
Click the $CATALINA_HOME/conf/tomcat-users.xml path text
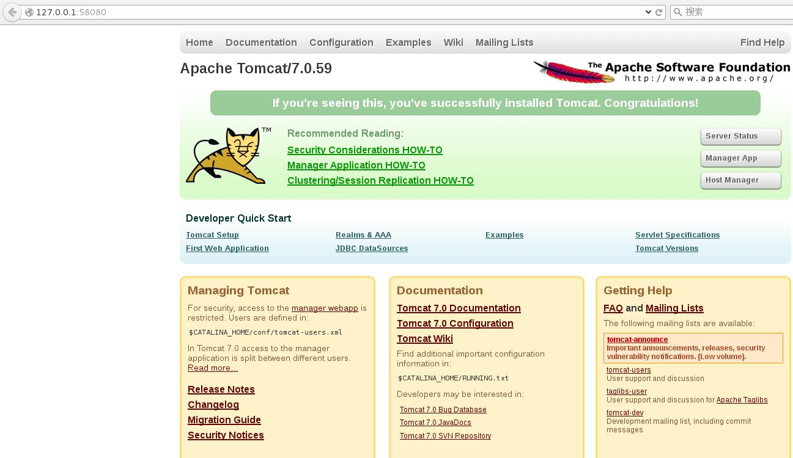tap(265, 332)
